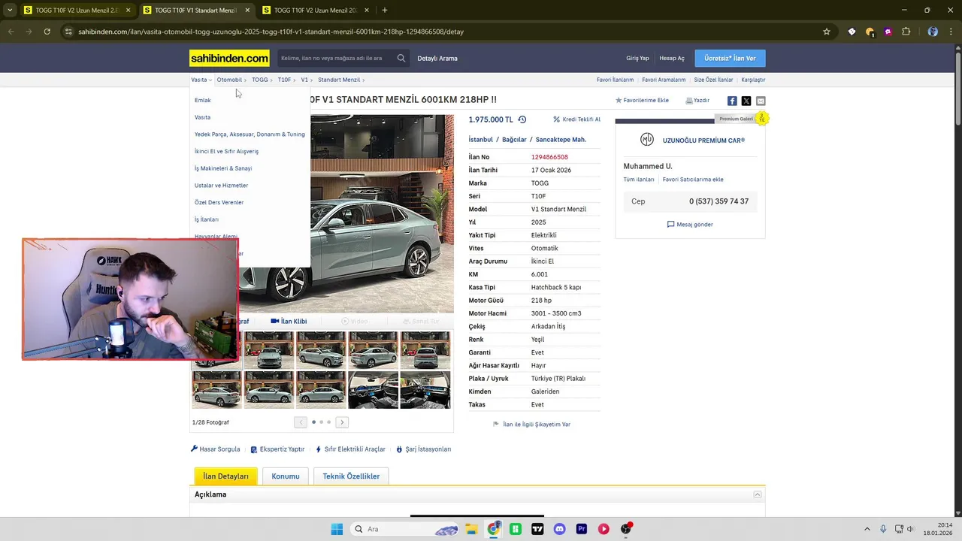
Task: Bookmark this page star icon
Action: 827,32
